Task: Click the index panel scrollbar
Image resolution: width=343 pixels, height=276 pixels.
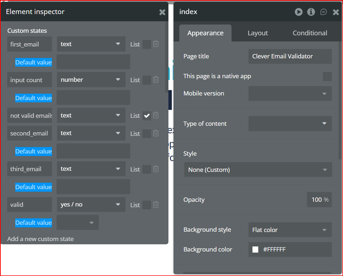Action: 340,101
